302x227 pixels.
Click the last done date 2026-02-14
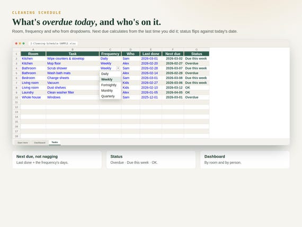(x=151, y=73)
